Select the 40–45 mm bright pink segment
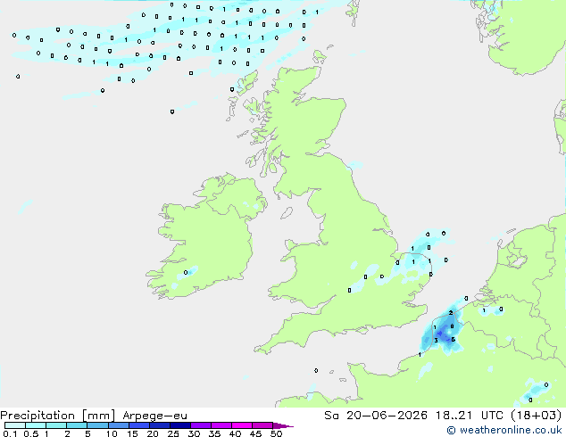This screenshot has height=437, width=566. click(x=242, y=425)
